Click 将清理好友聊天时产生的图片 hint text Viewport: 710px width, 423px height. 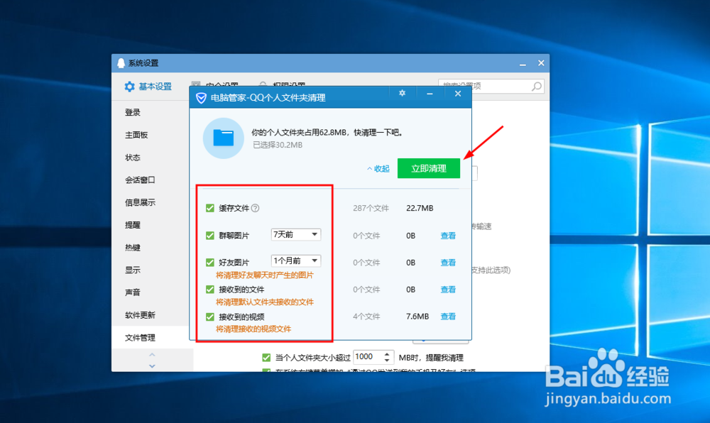264,275
